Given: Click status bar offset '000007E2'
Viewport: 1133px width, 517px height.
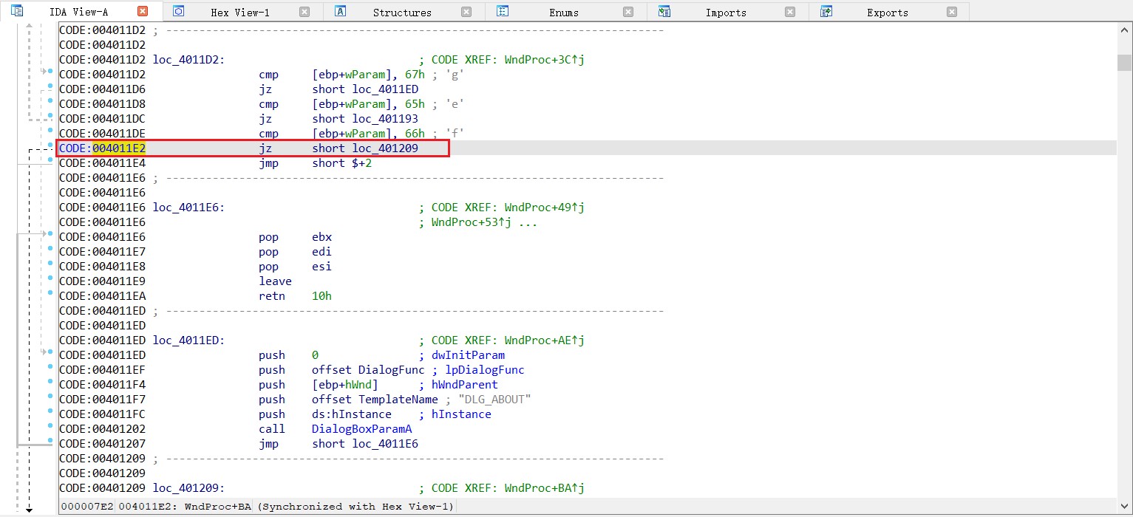Looking at the screenshot, I should [87, 507].
